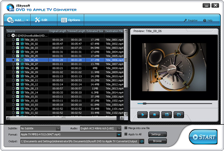This screenshot has height=151, width=224.
Task: Minimize the converter window
Action: point(207,6)
